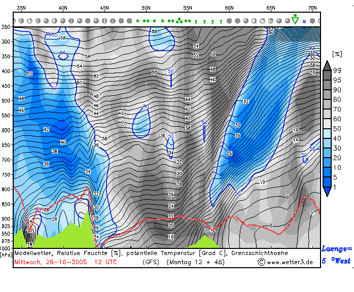The height and width of the screenshot is (292, 354).
Task: Select the 250 pressure axis label
Action: 6,27
